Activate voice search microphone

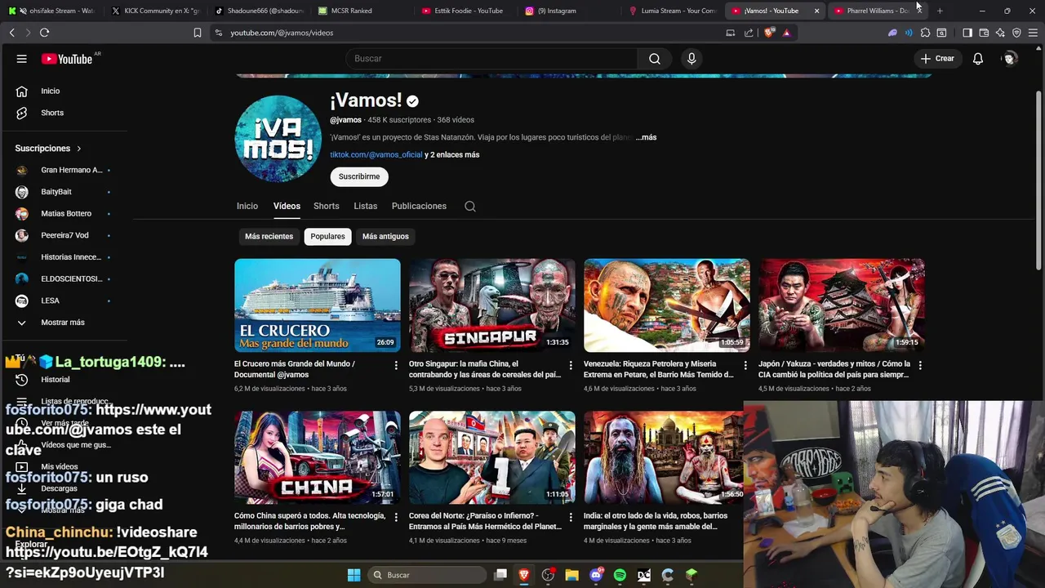point(691,59)
